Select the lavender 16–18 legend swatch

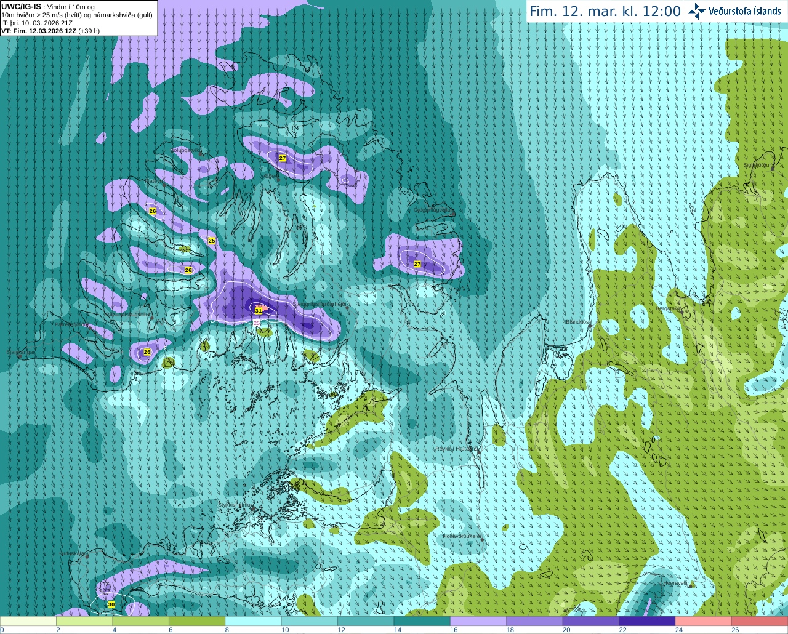(478, 621)
